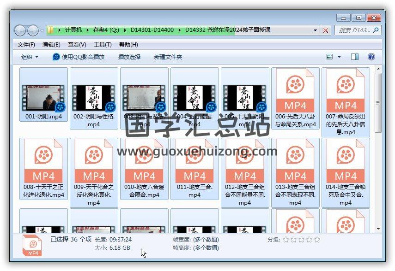The width and height of the screenshot is (395, 271).
Task: Expand the 组织 dropdown menu
Action: tap(30, 57)
